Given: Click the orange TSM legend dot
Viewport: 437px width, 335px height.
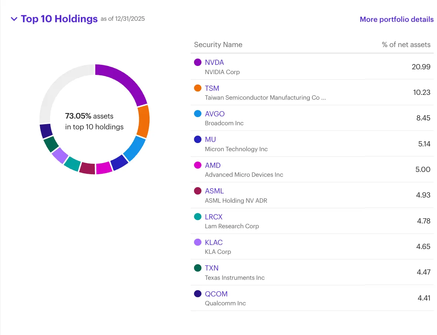Looking at the screenshot, I should pyautogui.click(x=198, y=88).
